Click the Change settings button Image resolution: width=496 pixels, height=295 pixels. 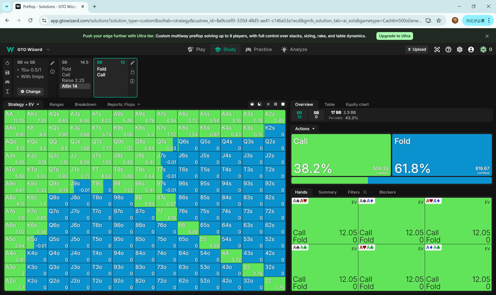[x=30, y=91]
